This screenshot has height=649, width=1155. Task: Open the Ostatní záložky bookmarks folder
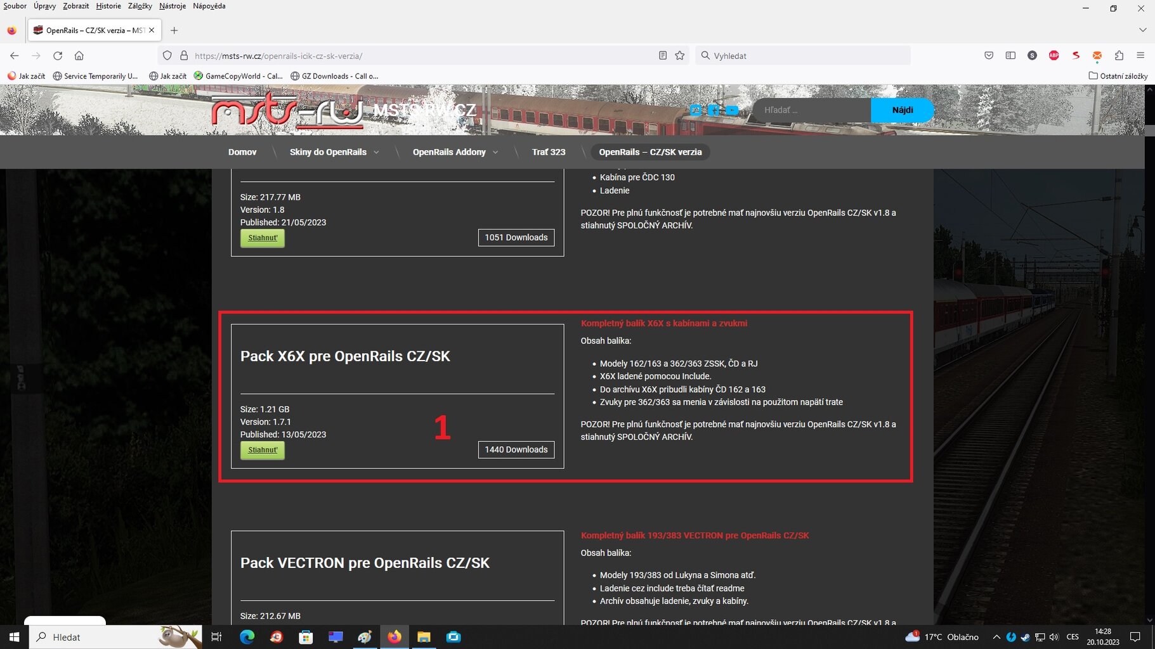click(x=1118, y=76)
